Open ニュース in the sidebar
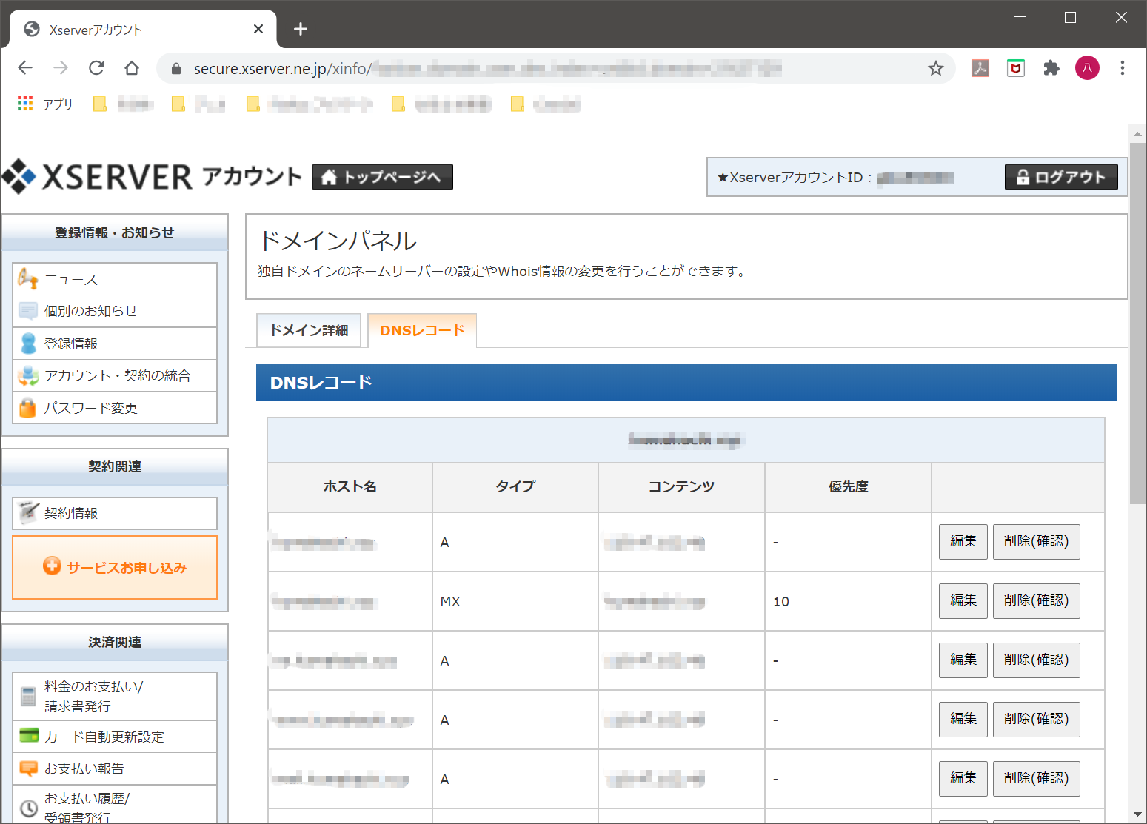Image resolution: width=1147 pixels, height=824 pixels. click(115, 279)
